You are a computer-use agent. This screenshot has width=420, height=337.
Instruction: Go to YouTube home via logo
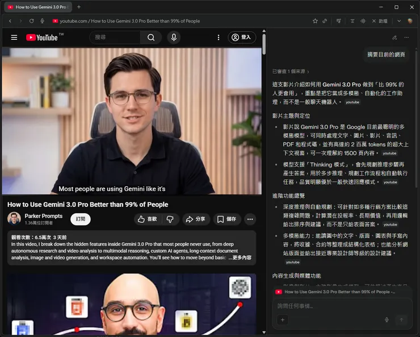coord(42,38)
